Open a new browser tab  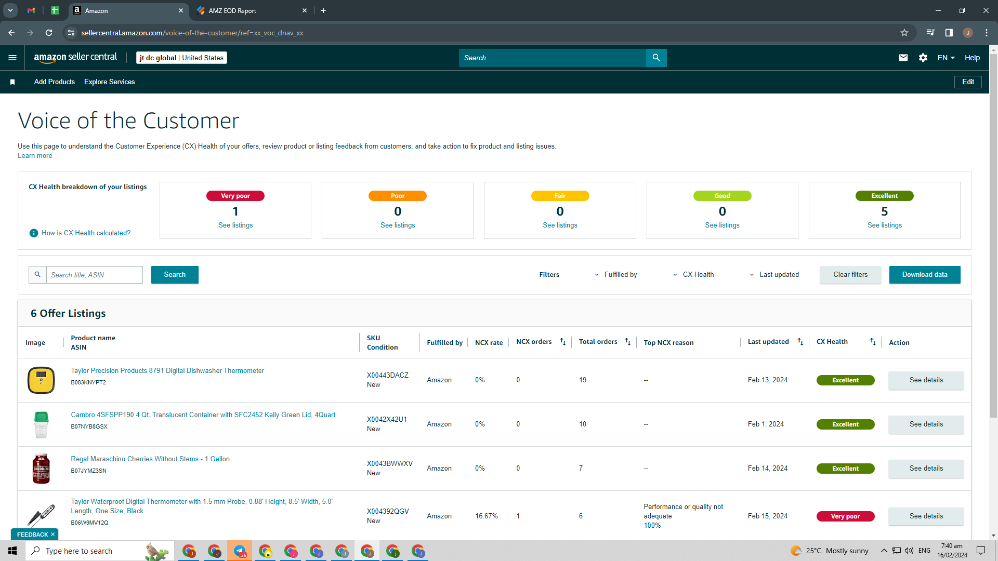(x=323, y=10)
